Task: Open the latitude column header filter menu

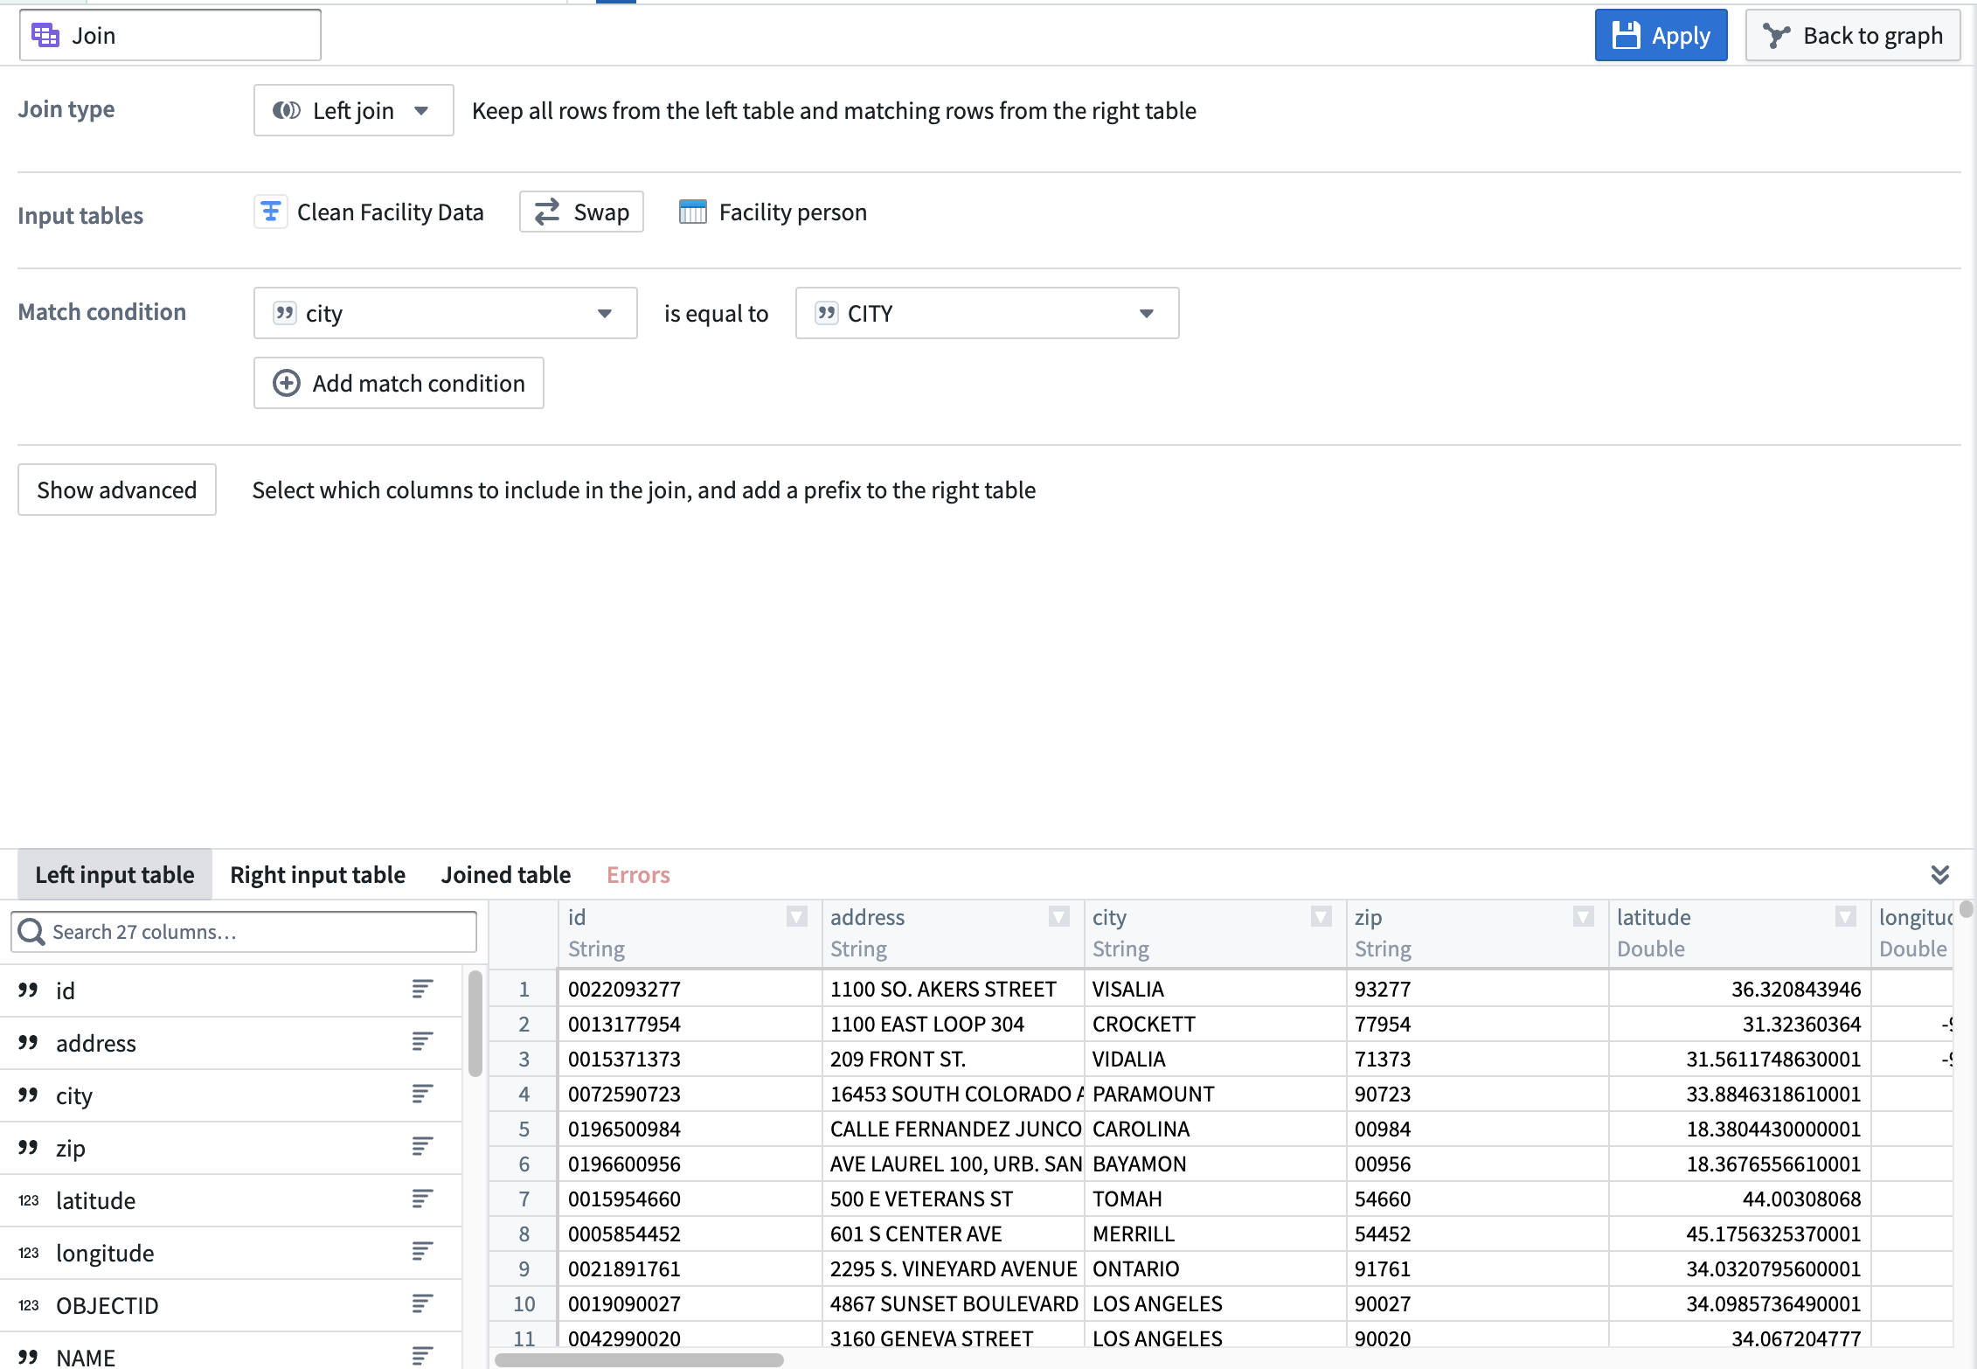Action: pyautogui.click(x=1845, y=917)
